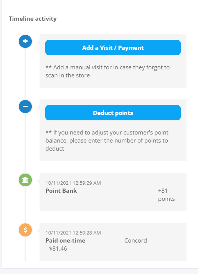
Task: Select the Paid one-time entry title
Action: pyautogui.click(x=65, y=241)
